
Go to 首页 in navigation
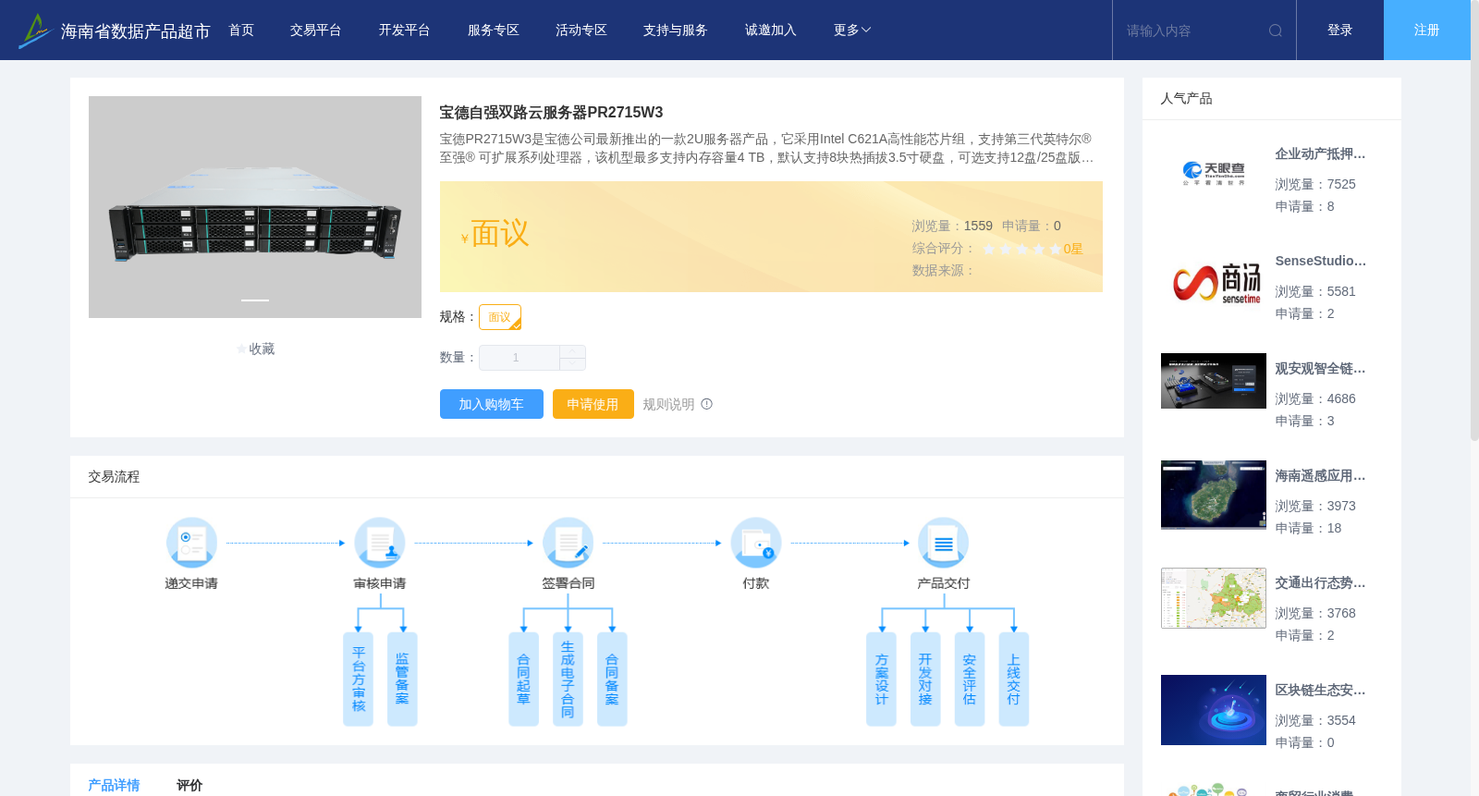click(241, 31)
